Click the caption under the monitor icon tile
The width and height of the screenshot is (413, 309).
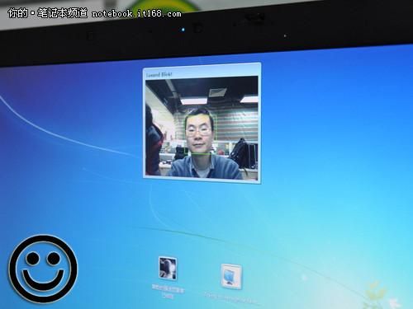point(231,298)
